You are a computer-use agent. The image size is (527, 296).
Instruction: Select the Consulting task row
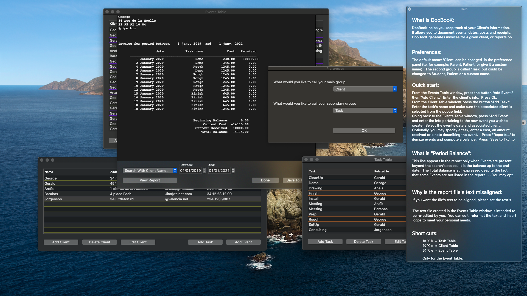coord(318,230)
